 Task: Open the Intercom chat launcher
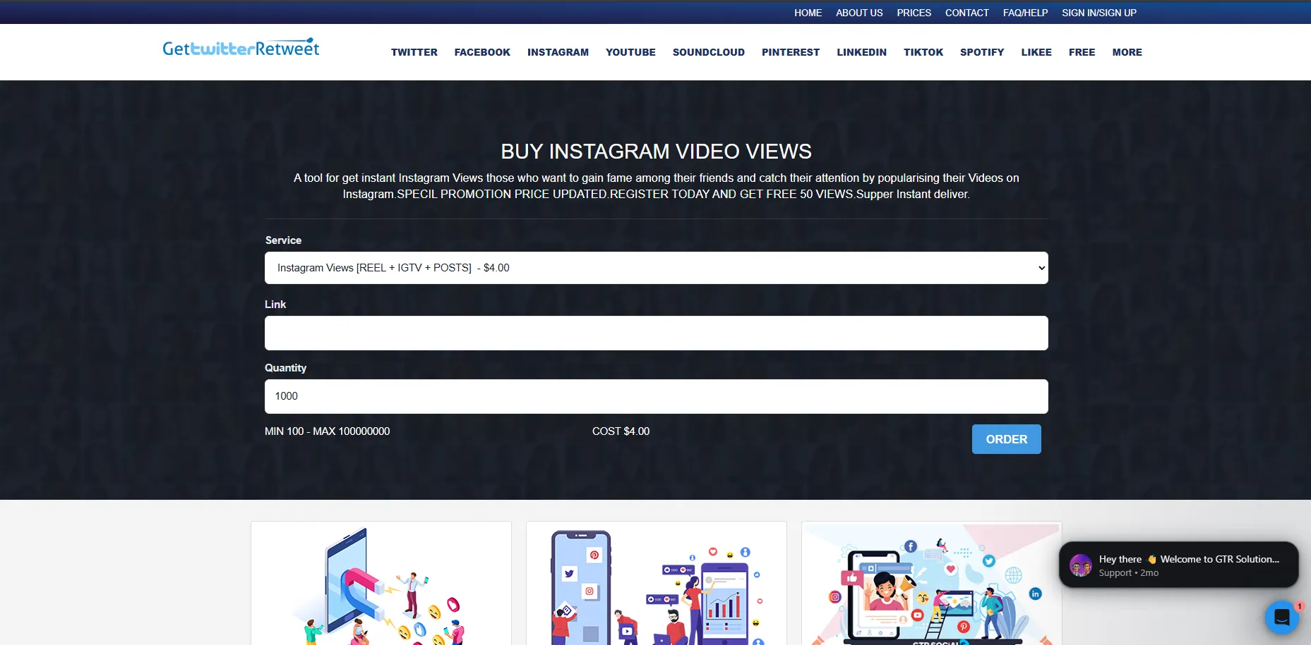click(x=1283, y=617)
